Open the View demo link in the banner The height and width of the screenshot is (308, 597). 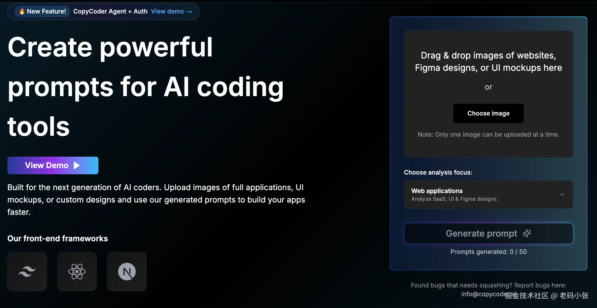point(167,11)
